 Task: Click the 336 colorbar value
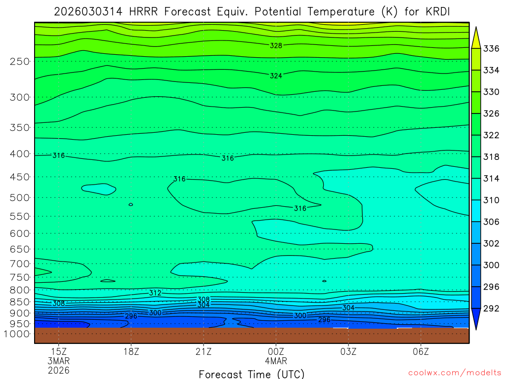pos(491,49)
